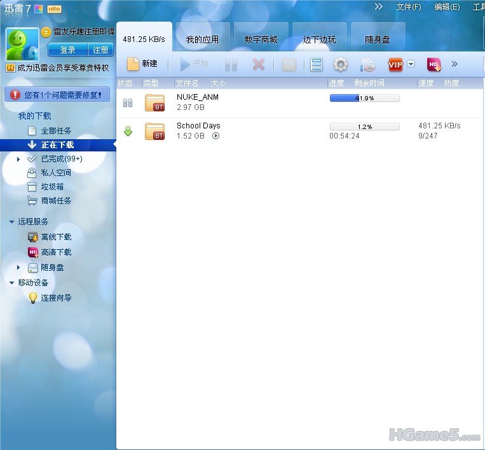This screenshot has height=450, width=485.
Task: Expand the 随身盘 node in sidebar
Action: pos(19,268)
